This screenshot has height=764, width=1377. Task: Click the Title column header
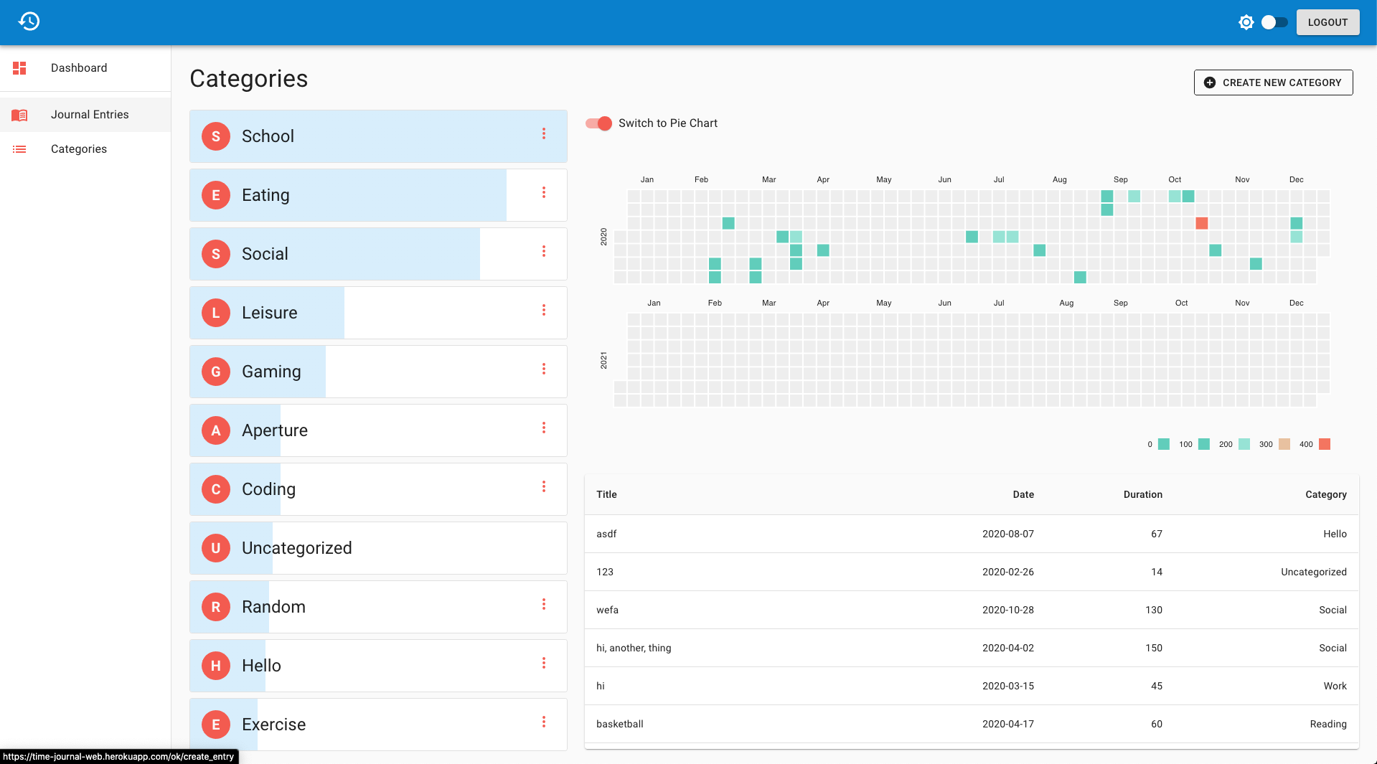[606, 494]
